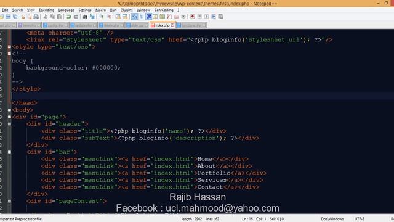Click the User Defined Language toolbar icon
This screenshot has width=394, height=222.
pyautogui.click(x=155, y=17)
